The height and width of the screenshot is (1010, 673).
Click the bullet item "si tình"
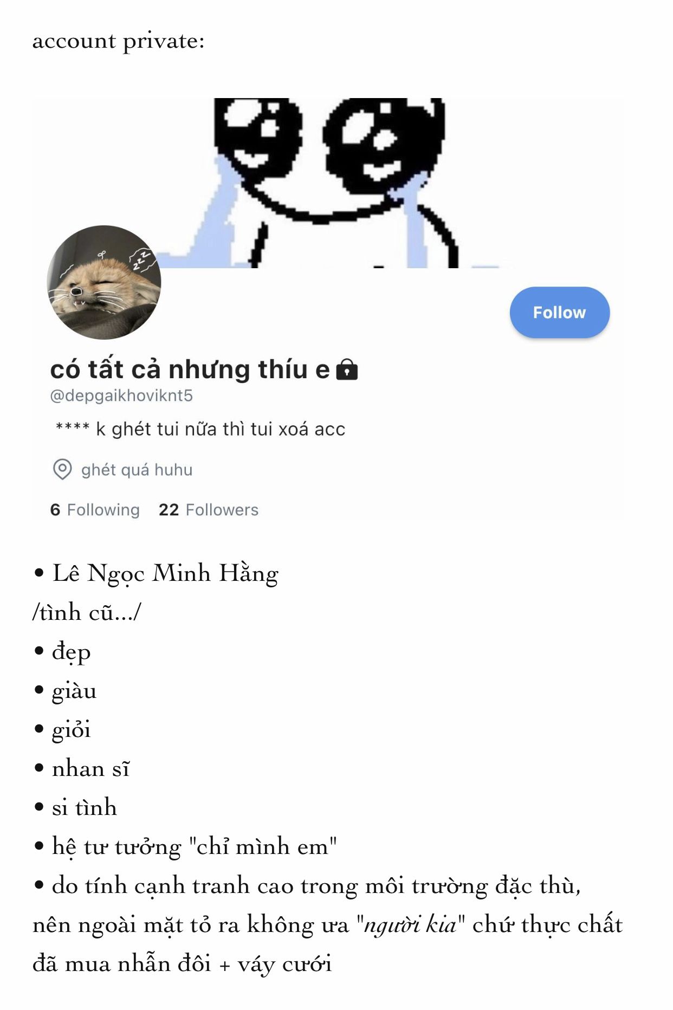click(x=84, y=808)
